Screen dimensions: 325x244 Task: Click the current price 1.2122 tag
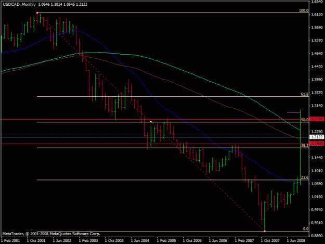point(317,137)
